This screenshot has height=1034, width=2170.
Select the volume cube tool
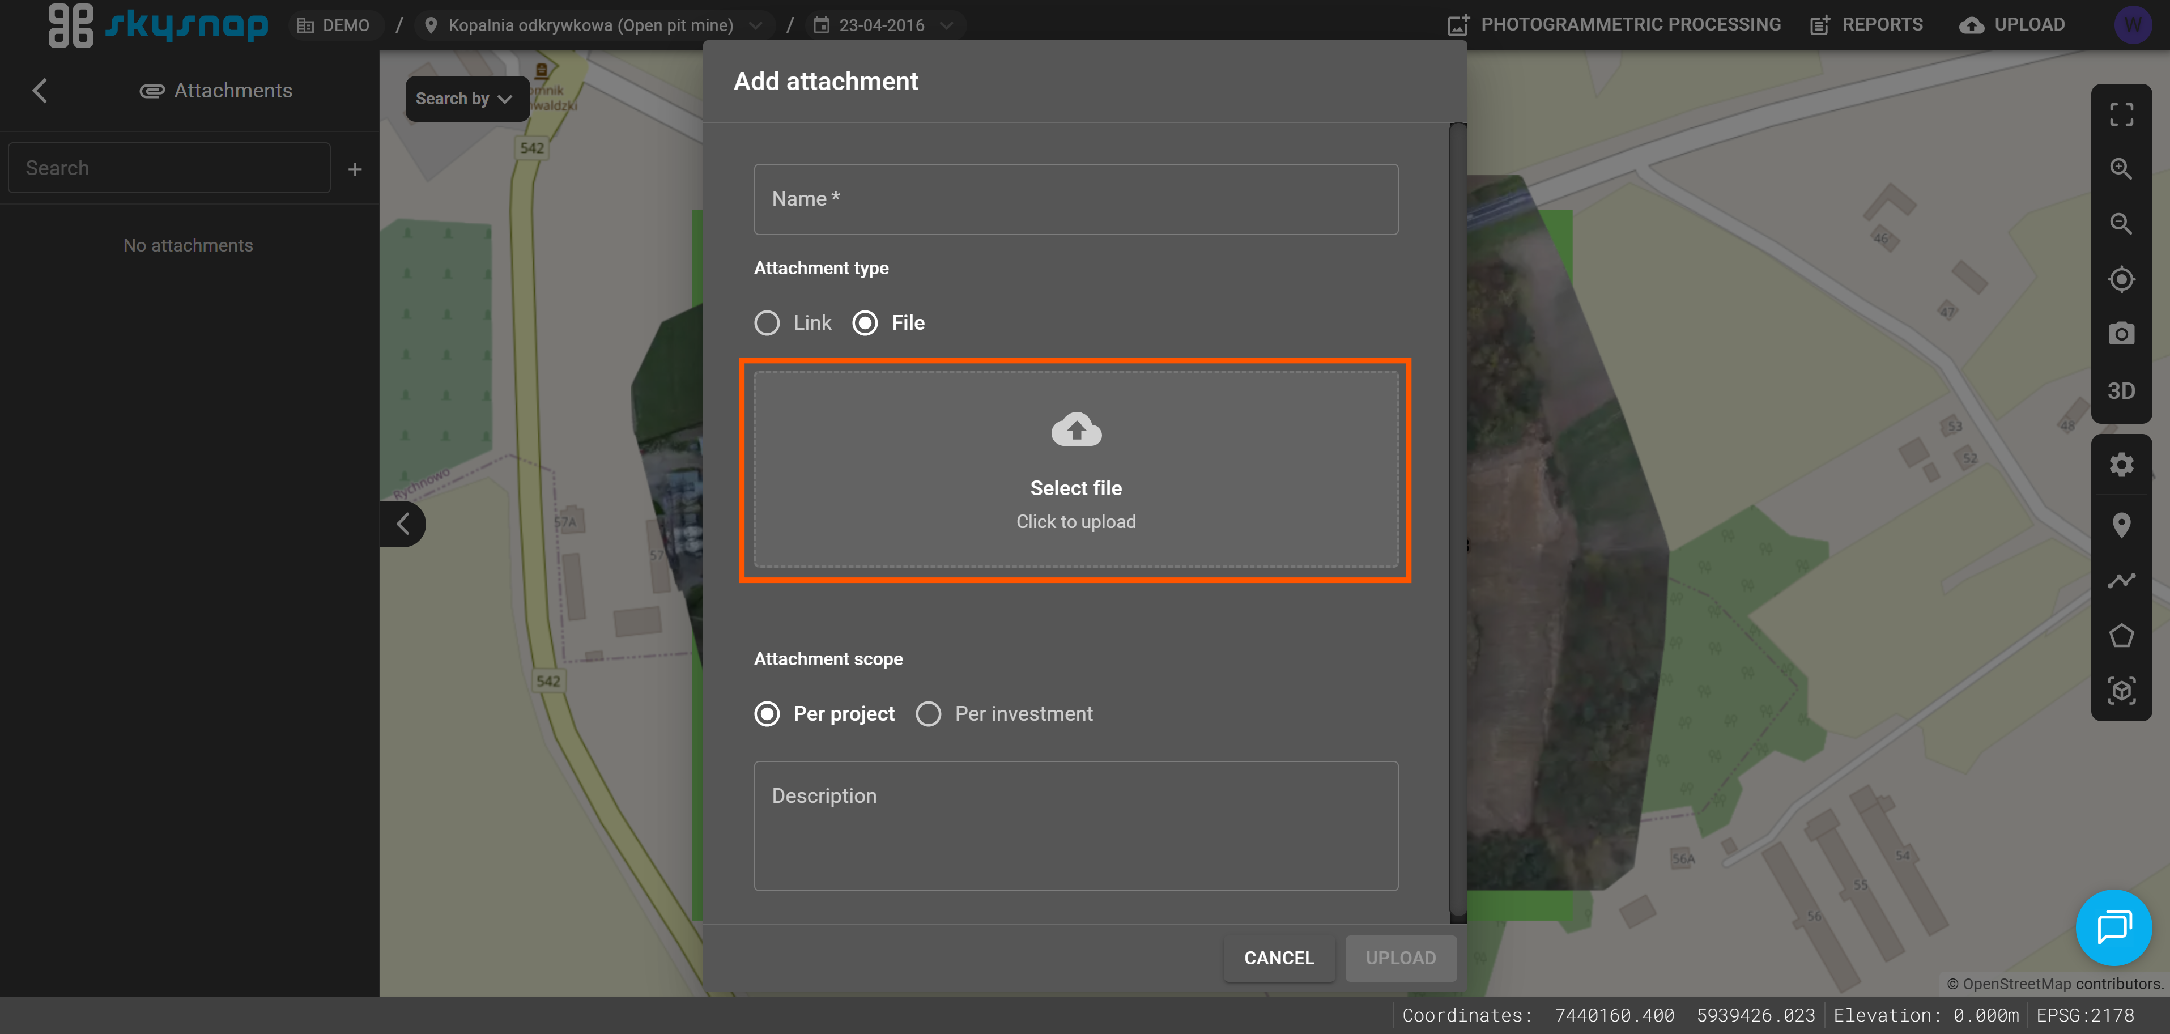click(2120, 691)
